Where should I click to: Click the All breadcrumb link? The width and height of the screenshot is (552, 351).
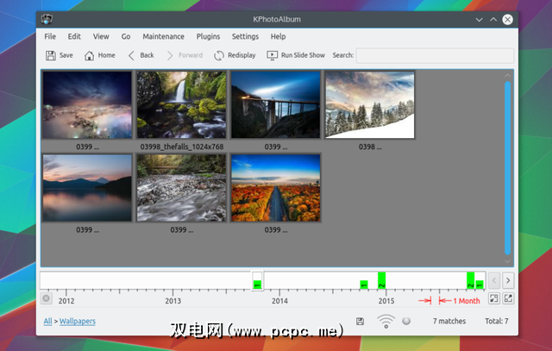[x=47, y=322]
